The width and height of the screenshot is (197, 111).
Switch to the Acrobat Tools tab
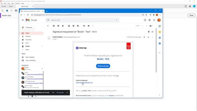11,6
